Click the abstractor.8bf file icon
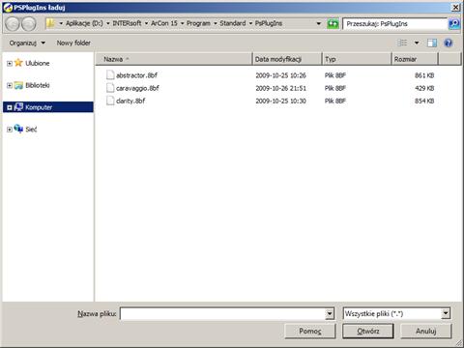 (110, 75)
